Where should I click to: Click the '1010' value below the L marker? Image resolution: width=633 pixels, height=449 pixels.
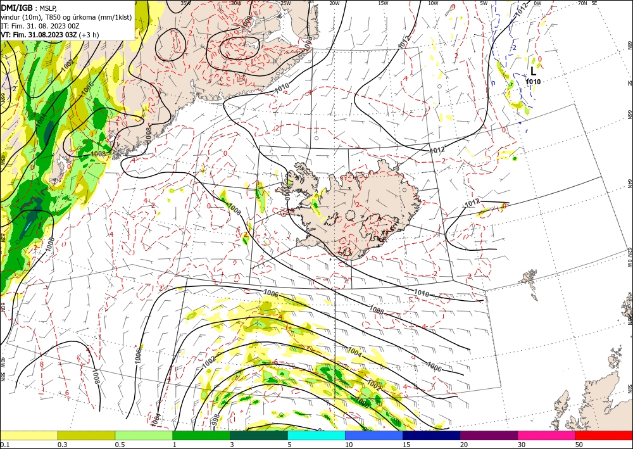pos(533,82)
